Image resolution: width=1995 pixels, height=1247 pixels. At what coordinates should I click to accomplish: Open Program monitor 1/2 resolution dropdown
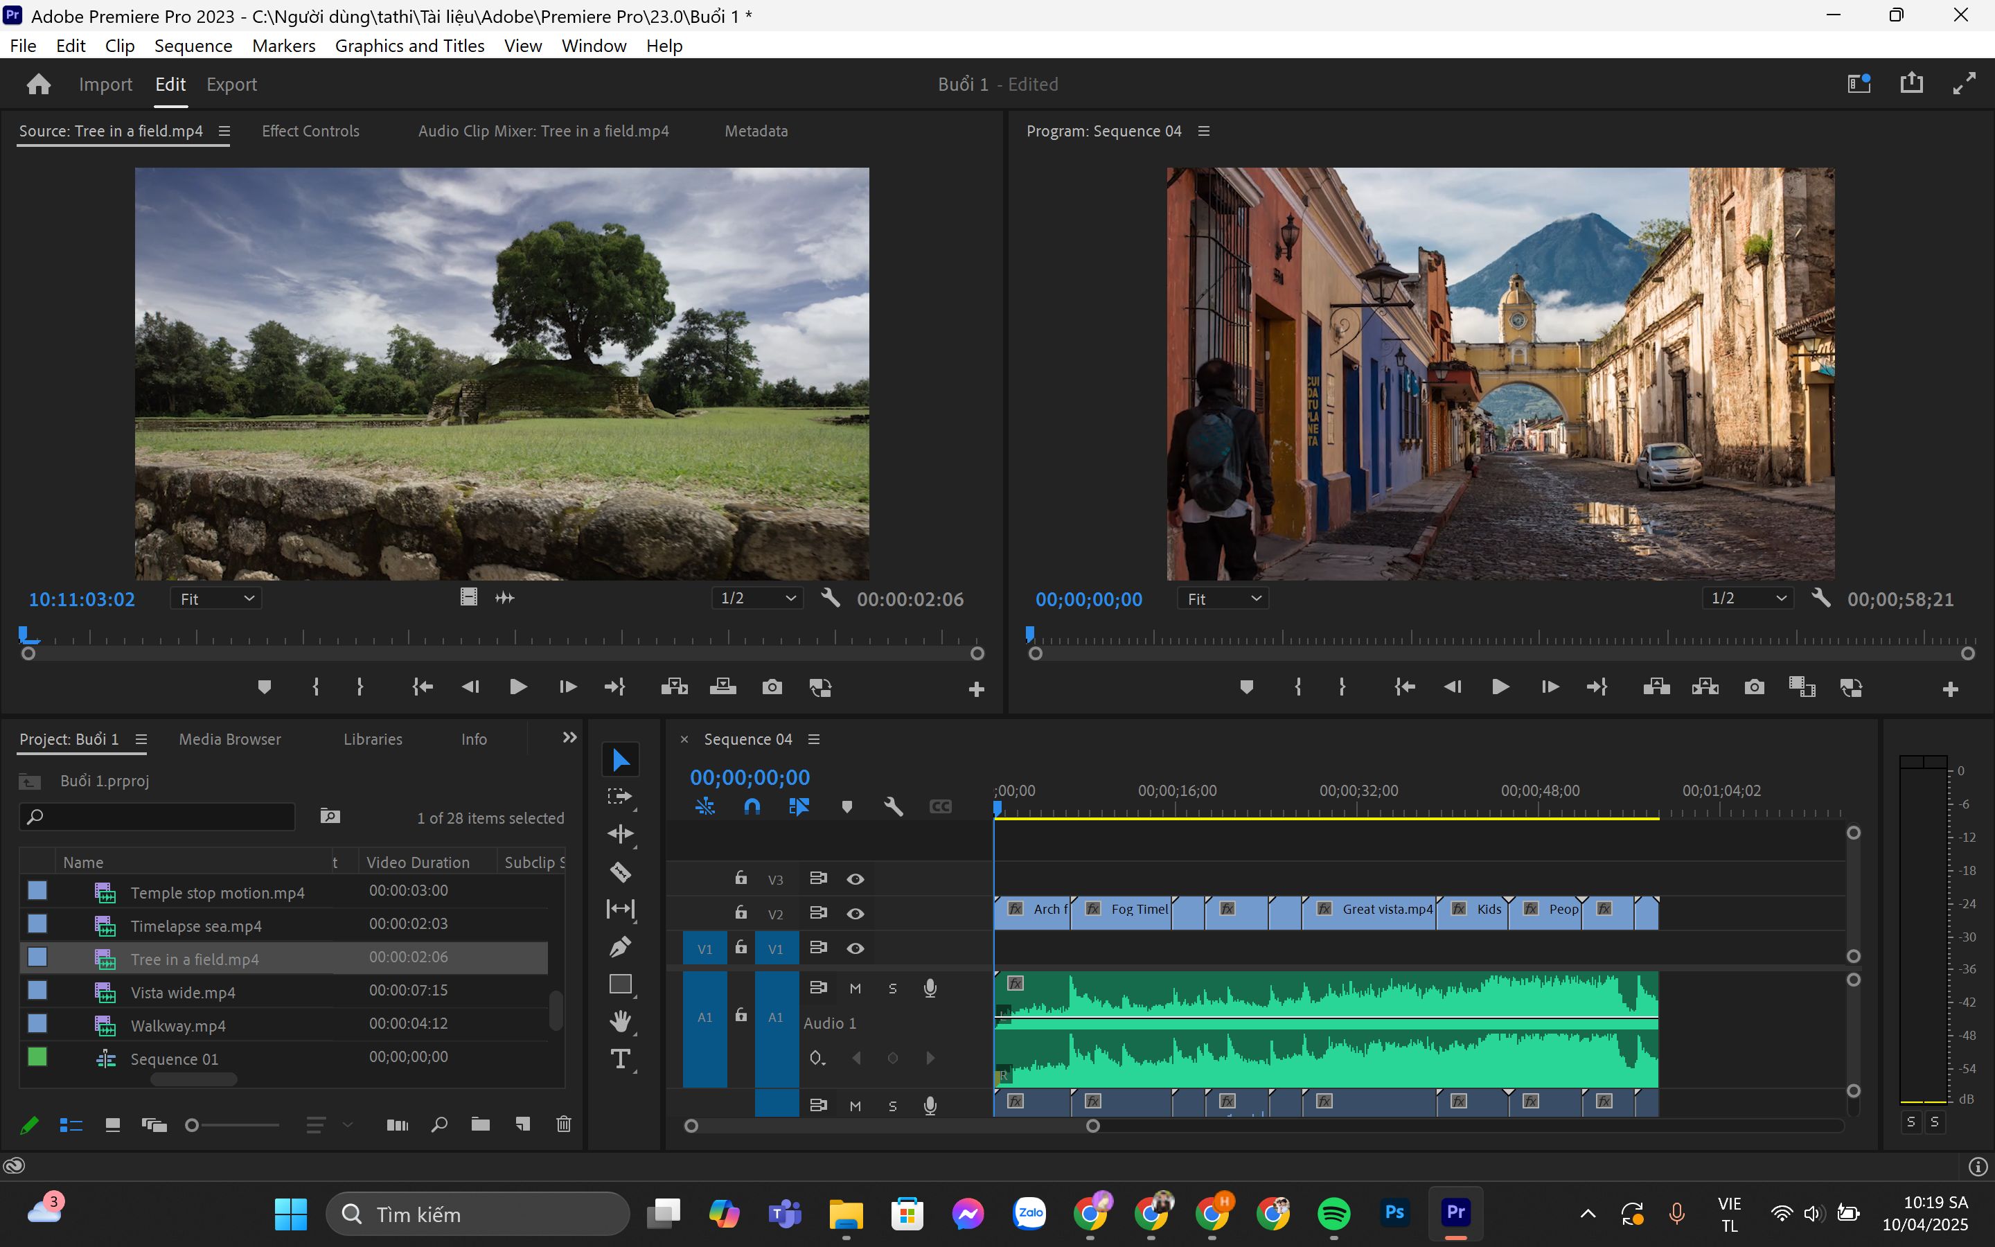pos(1748,598)
